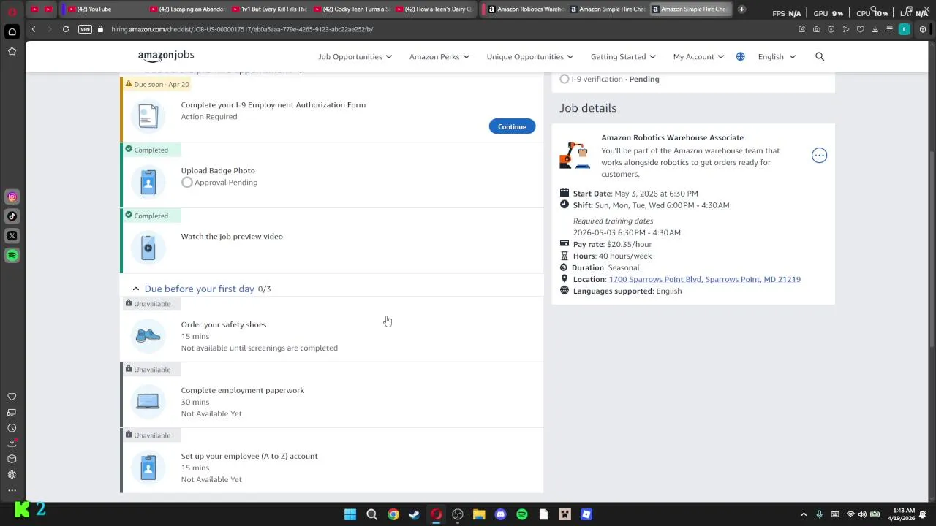Viewport: 936px width, 526px height.
Task: Open Spotify in the Opera sidebar
Action: coord(12,255)
